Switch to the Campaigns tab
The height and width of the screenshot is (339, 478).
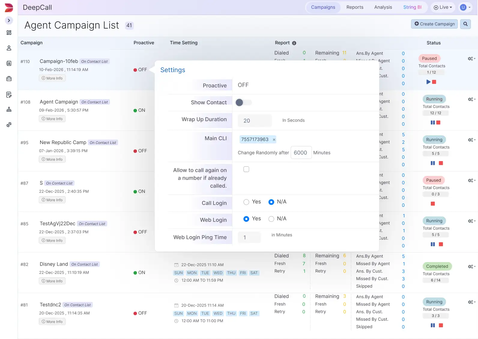tap(323, 7)
